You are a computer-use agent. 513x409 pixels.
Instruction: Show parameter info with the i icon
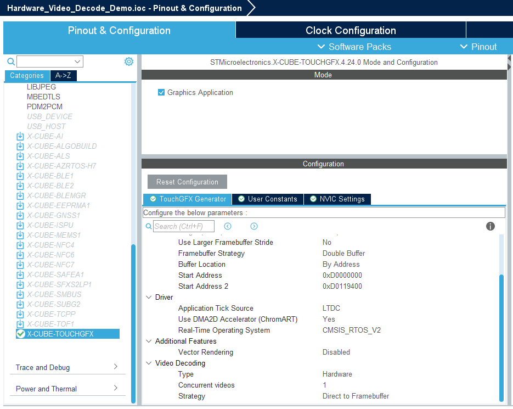[x=490, y=226]
